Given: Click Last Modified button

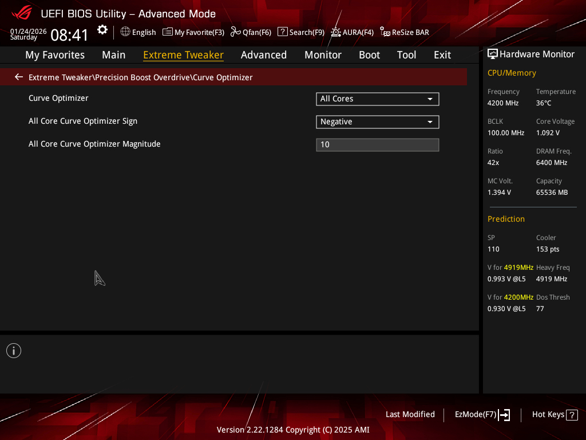Looking at the screenshot, I should [410, 414].
